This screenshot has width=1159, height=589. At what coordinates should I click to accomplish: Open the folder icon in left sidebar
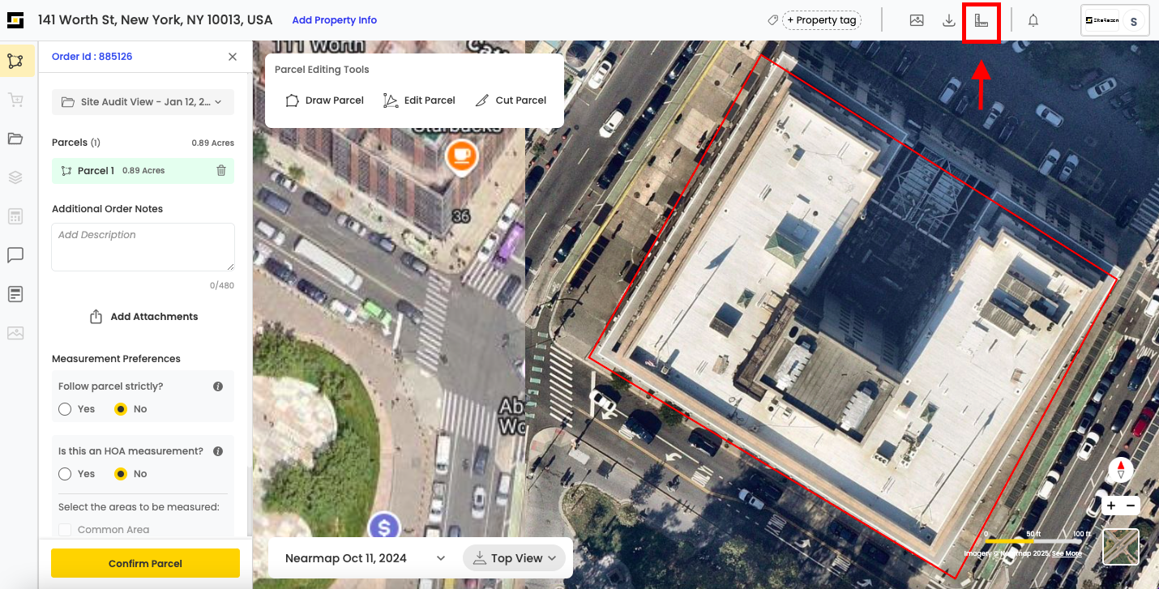[15, 139]
